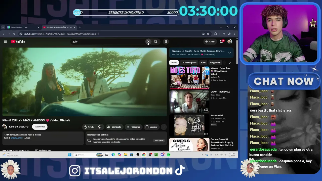322x181 pixels.
Task: Clear the YouTube search box text
Action: click(x=148, y=42)
